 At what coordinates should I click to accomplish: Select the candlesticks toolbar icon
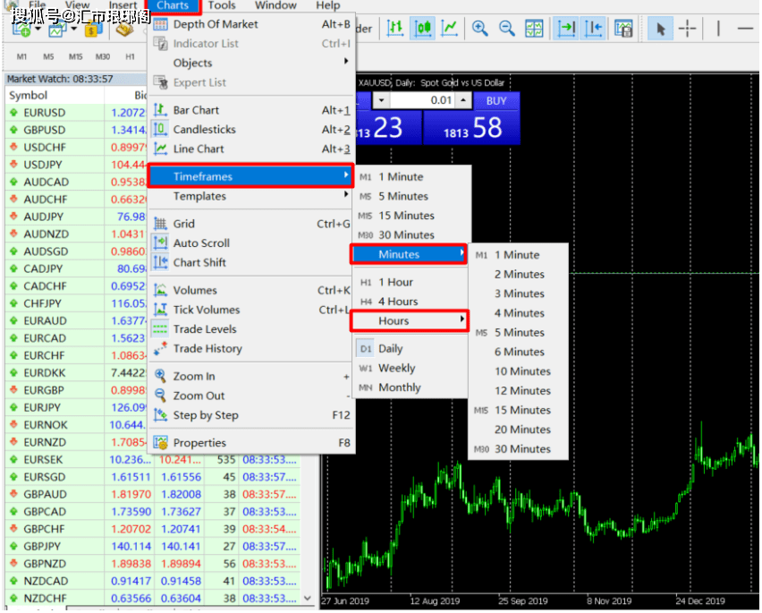pos(422,29)
